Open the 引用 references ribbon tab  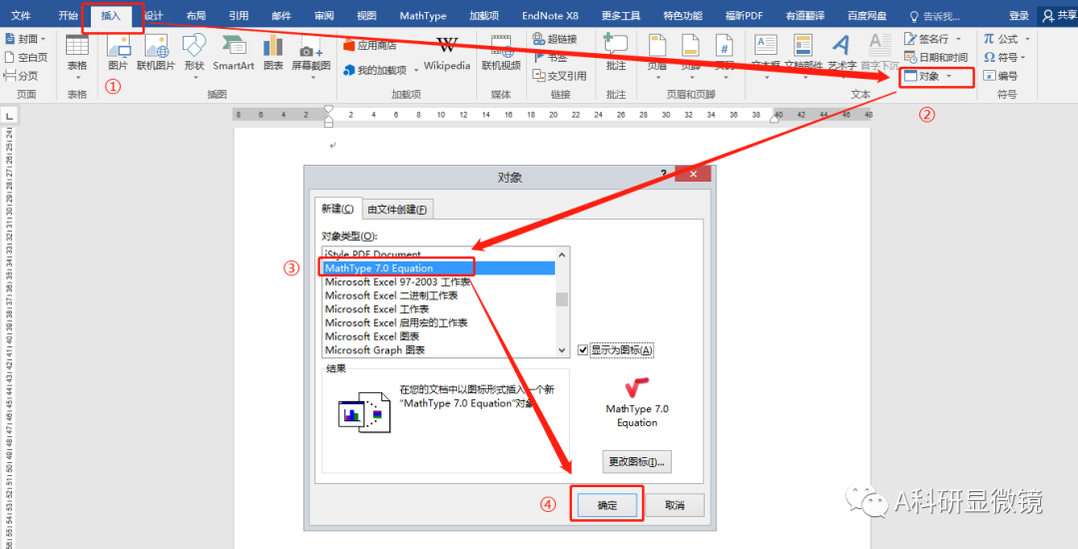coord(238,16)
